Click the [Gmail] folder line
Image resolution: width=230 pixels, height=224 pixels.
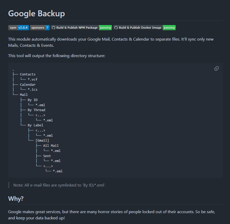coord(42,141)
